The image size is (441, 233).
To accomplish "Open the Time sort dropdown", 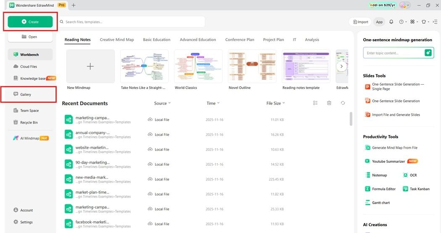I will (213, 103).
